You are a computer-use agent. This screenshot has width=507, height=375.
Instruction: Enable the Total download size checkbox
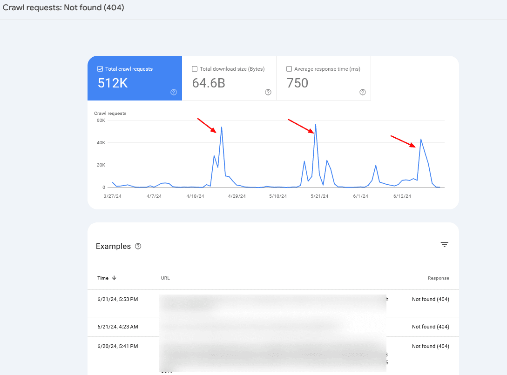click(x=195, y=69)
